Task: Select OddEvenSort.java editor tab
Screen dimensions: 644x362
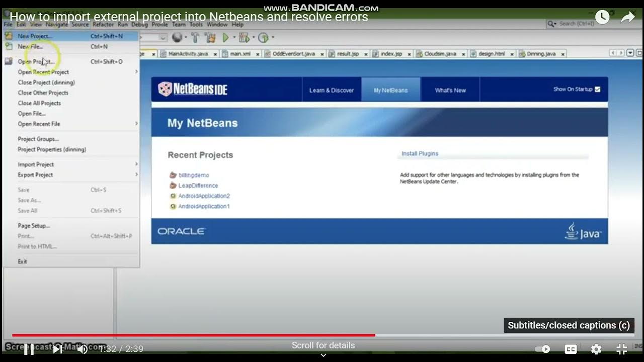Action: click(294, 54)
